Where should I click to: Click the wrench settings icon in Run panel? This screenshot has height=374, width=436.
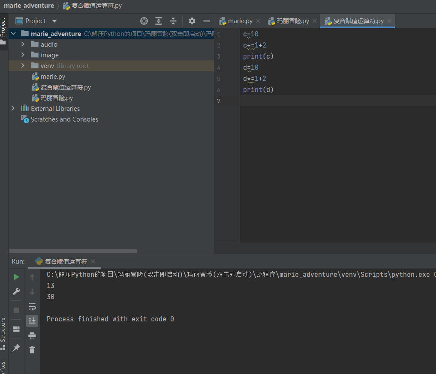pyautogui.click(x=16, y=292)
